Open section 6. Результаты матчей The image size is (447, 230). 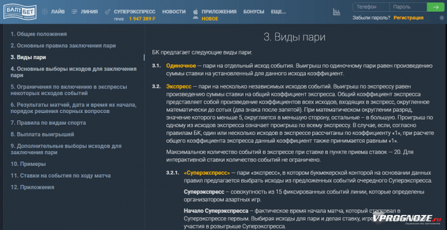(74, 108)
